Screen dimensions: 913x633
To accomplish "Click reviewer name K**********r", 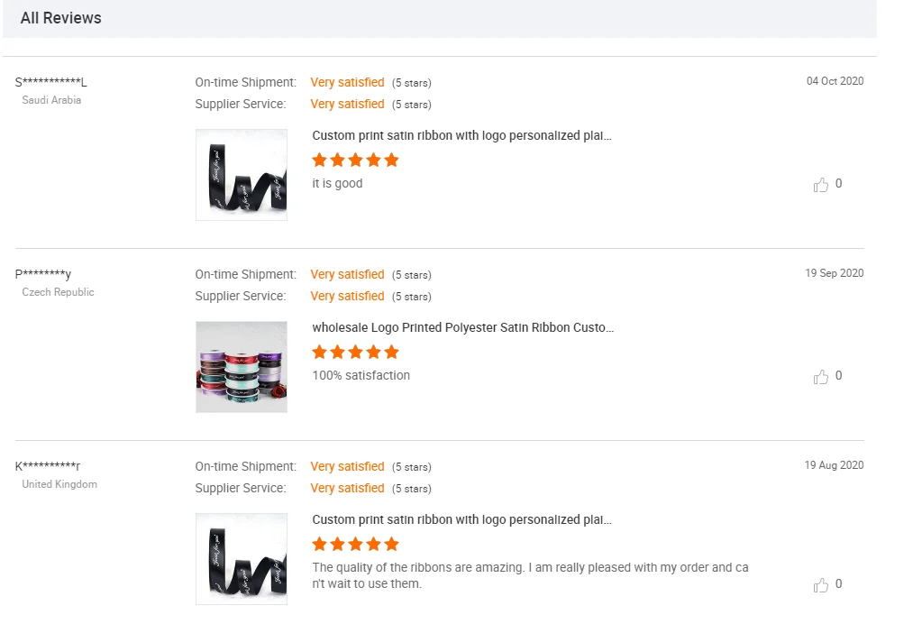I will point(48,467).
